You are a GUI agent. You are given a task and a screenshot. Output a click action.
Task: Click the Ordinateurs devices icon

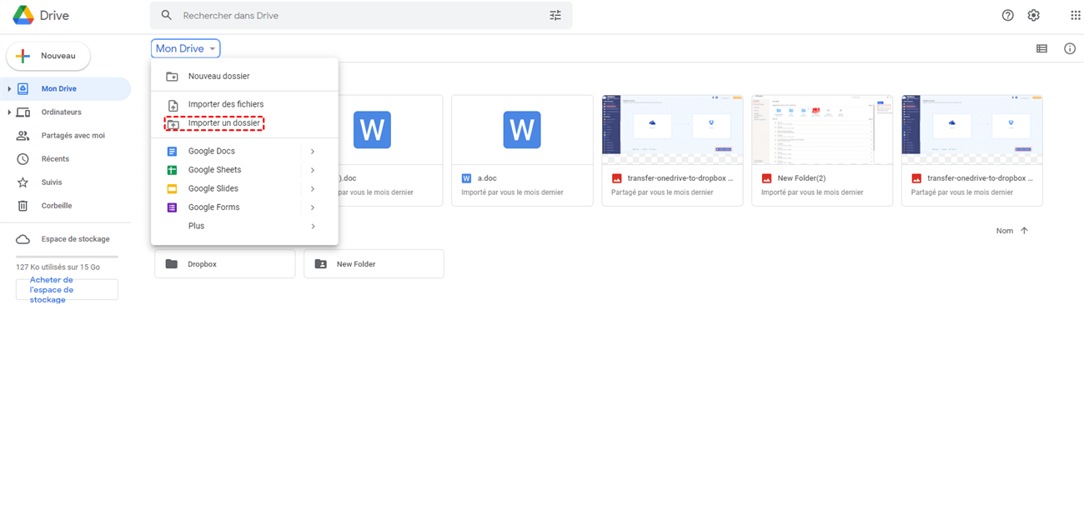pyautogui.click(x=23, y=112)
